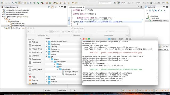This screenshot has height=95, width=170.
Task: Collapse PrintDeom class in Outline
Action: pos(146,18)
